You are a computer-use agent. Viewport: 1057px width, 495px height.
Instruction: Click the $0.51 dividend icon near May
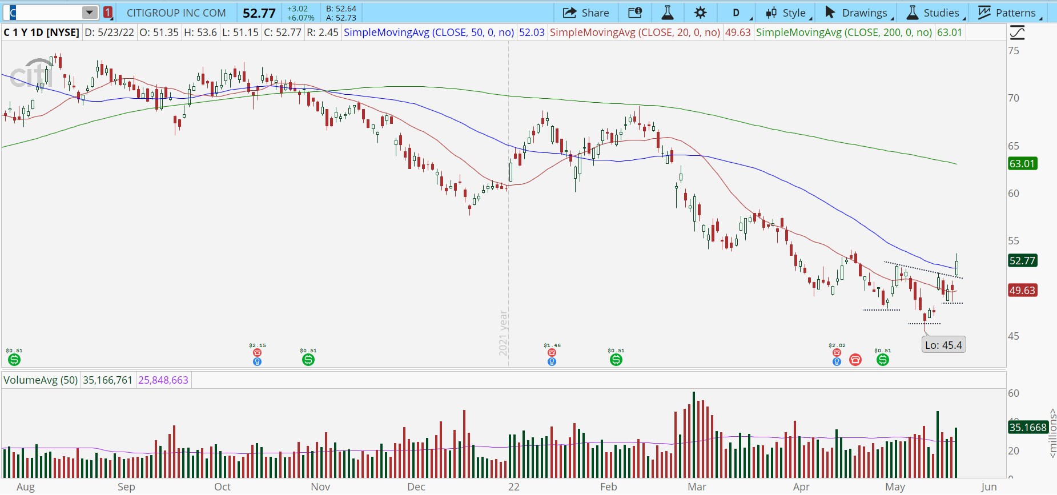pos(883,360)
